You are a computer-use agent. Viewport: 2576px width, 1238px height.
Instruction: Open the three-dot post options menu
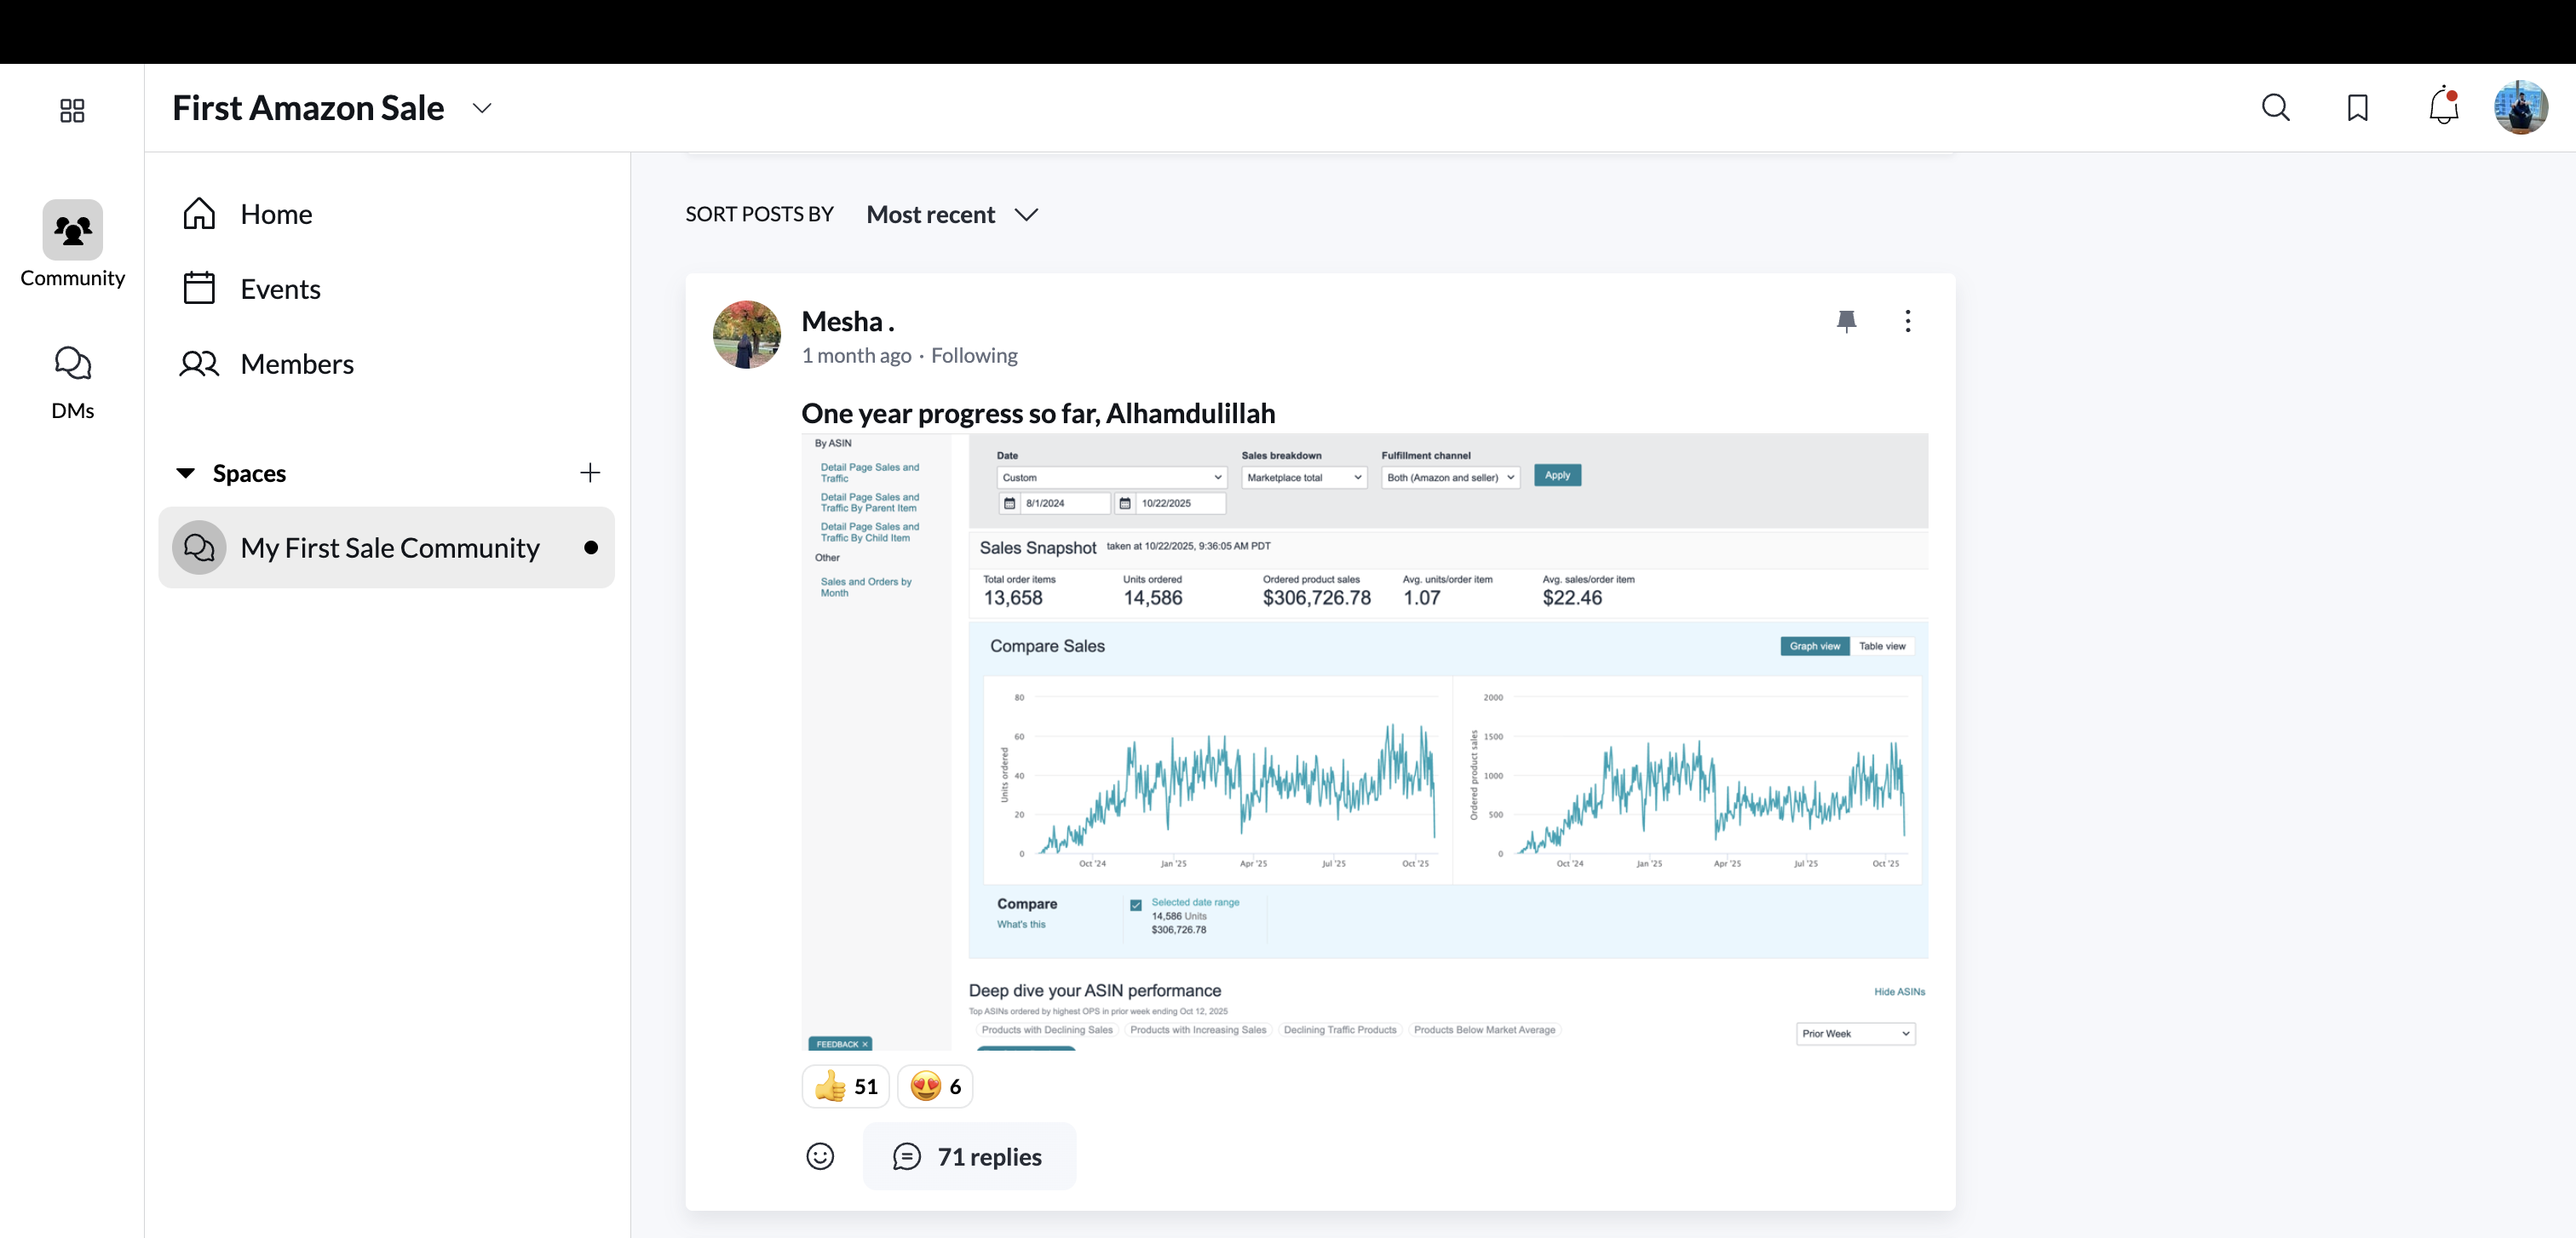[1907, 321]
